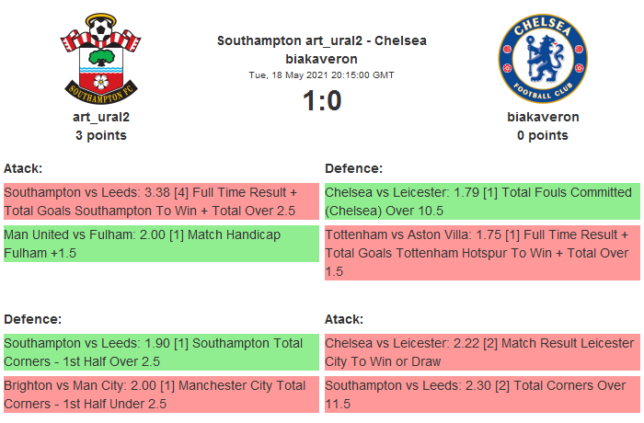Viewport: 644px width, 423px height.
Task: Click the 3 points label
Action: 101,135
